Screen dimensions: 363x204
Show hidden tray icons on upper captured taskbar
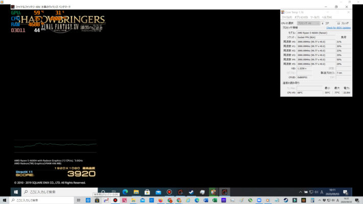300,192
